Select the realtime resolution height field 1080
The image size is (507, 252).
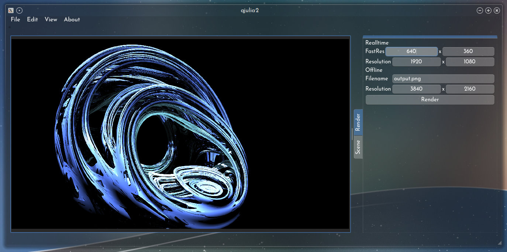click(x=470, y=62)
